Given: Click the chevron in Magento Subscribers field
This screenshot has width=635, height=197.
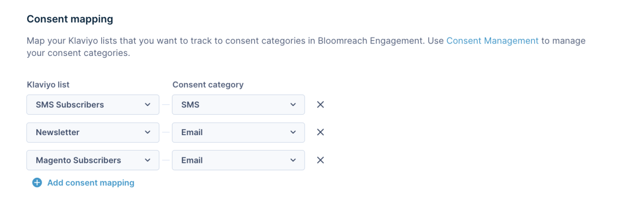Looking at the screenshot, I should (x=147, y=160).
